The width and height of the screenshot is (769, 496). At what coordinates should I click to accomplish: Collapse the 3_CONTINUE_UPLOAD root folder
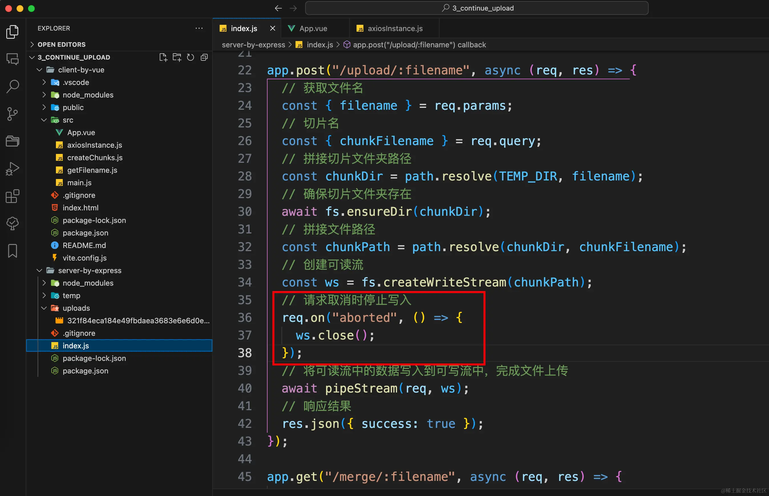74,57
